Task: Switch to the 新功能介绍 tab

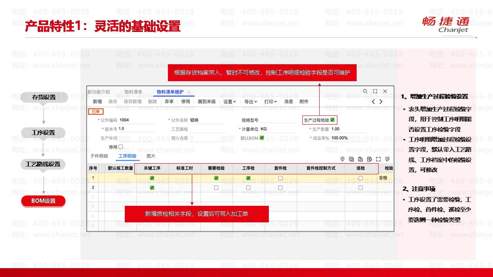Action: (x=99, y=92)
